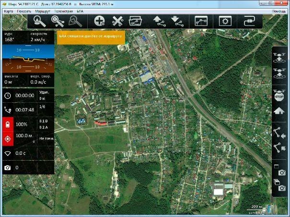Open the БЛА menu

tap(80, 11)
